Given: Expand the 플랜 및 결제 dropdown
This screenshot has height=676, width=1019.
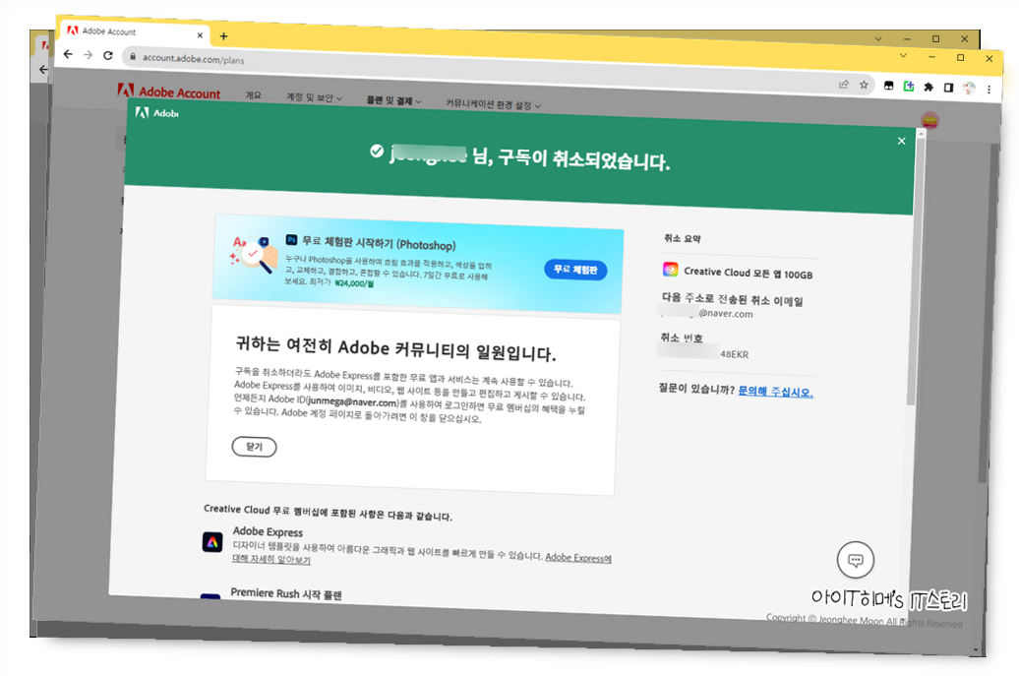Looking at the screenshot, I should 393,100.
